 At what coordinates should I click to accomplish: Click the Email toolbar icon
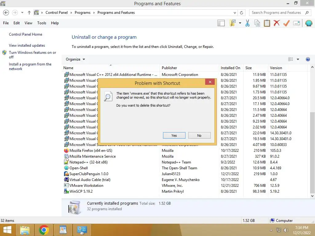click(297, 23)
